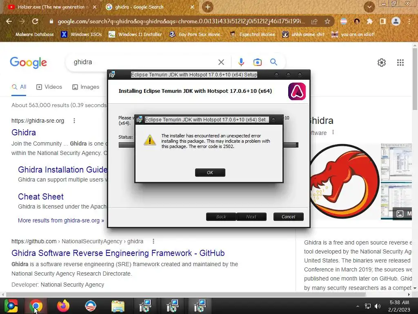Open the volume speaker tray icon
Screen dimensions: 418x314
point(378,306)
